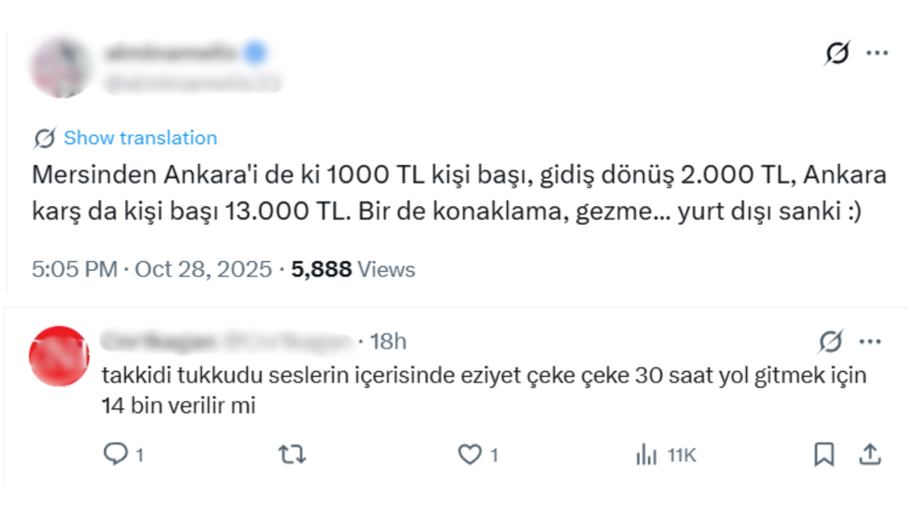The width and height of the screenshot is (908, 511).
Task: Click the Grok icon on the main tweet
Action: point(836,54)
